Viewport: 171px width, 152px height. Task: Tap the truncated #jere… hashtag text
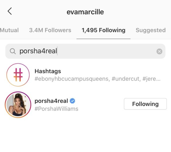click(151, 79)
